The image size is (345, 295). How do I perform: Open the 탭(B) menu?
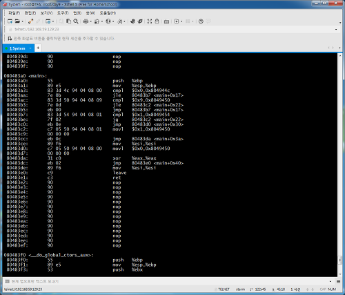pos(77,13)
